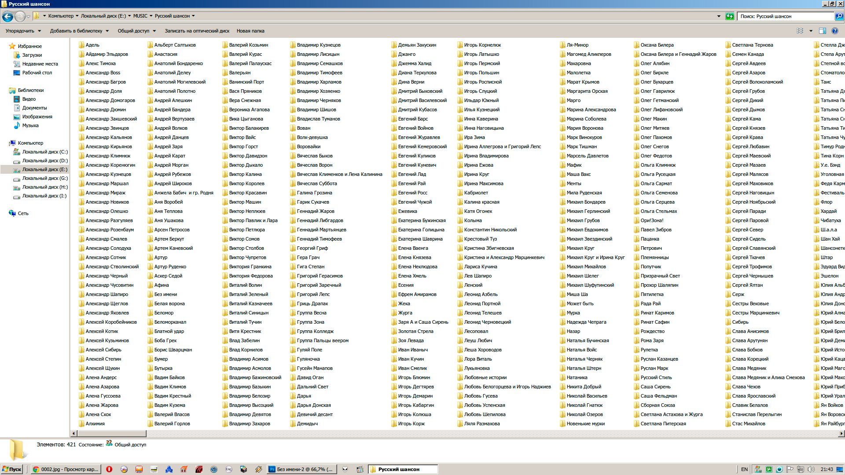Viewport: 845px width, 475px height.
Task: Open the Help icon
Action: pos(834,31)
